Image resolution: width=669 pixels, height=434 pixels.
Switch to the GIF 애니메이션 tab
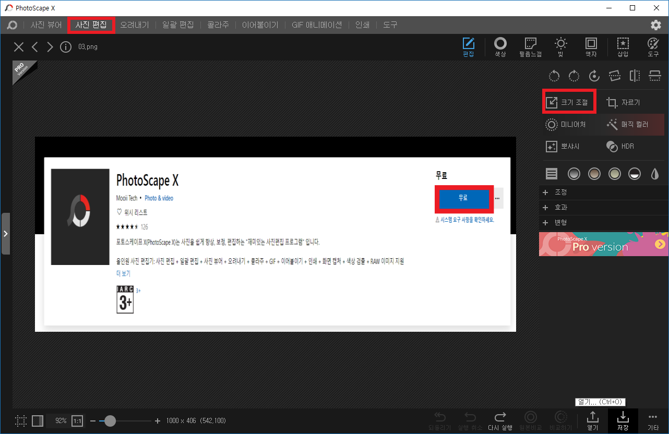[x=317, y=25]
